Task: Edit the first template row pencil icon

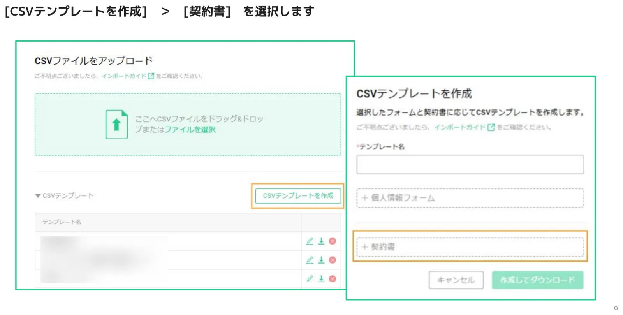Action: [310, 241]
